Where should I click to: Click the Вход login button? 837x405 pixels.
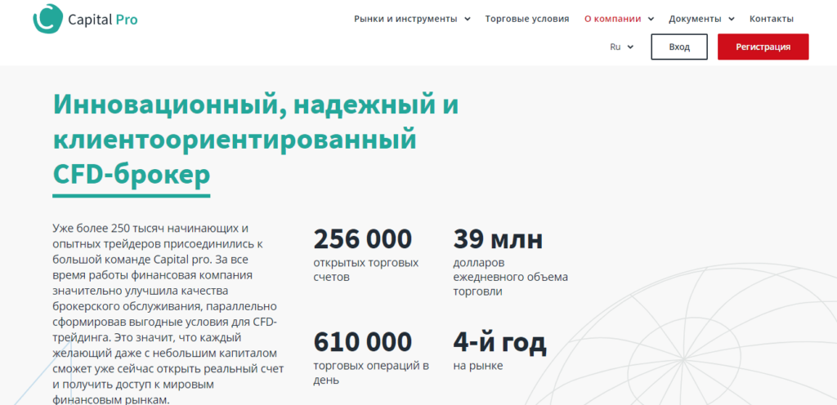pyautogui.click(x=679, y=47)
